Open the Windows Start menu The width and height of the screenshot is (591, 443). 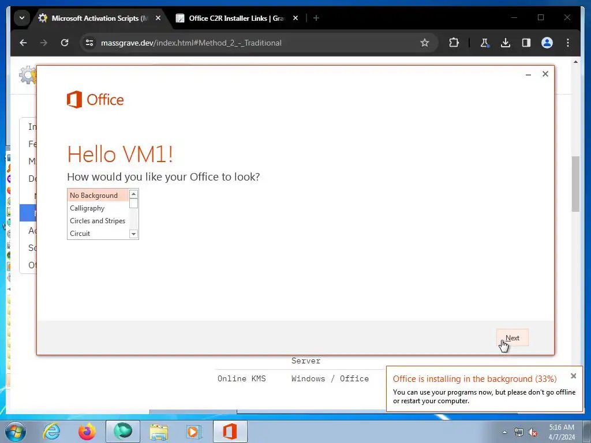(16, 431)
